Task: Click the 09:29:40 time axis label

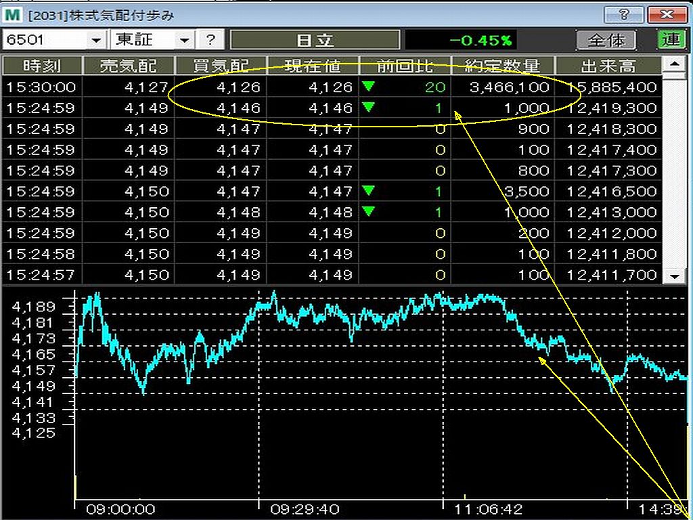Action: [x=305, y=510]
